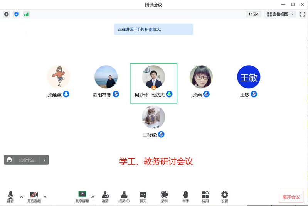Image resolution: width=308 pixels, height=206 pixels.
Task: Open meeting info icon in top-left
Action: click(x=7, y=14)
